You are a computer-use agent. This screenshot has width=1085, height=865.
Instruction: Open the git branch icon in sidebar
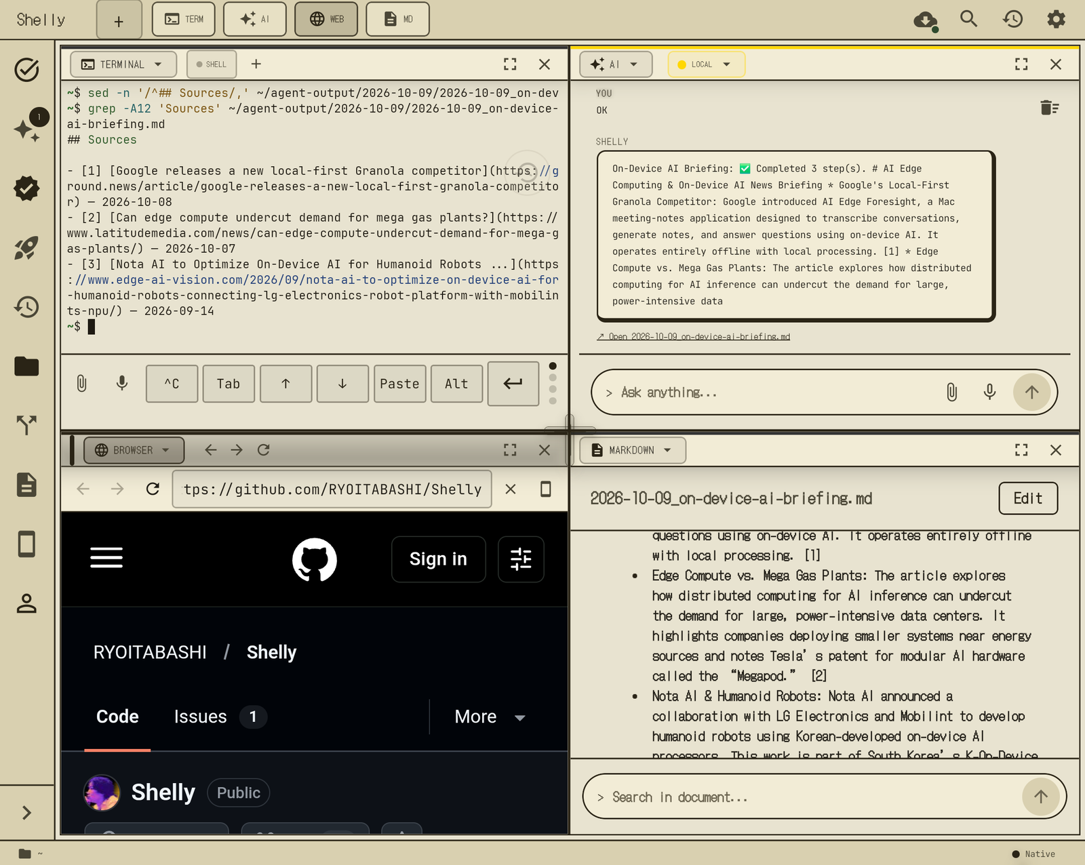(x=26, y=425)
